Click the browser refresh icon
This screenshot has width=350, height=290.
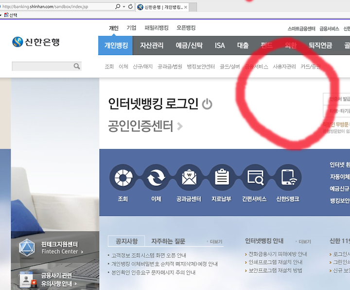[130, 7]
